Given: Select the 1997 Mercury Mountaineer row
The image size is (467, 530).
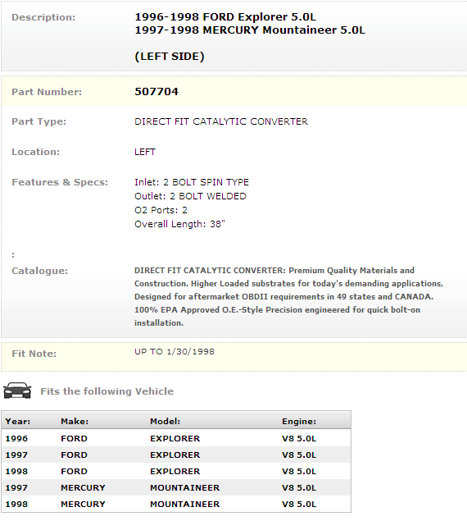Looking at the screenshot, I should [x=176, y=487].
